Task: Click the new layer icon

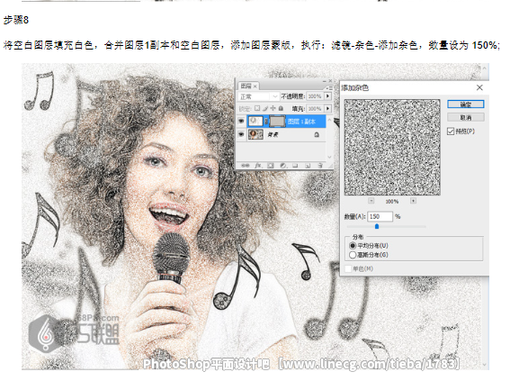Action: point(308,166)
